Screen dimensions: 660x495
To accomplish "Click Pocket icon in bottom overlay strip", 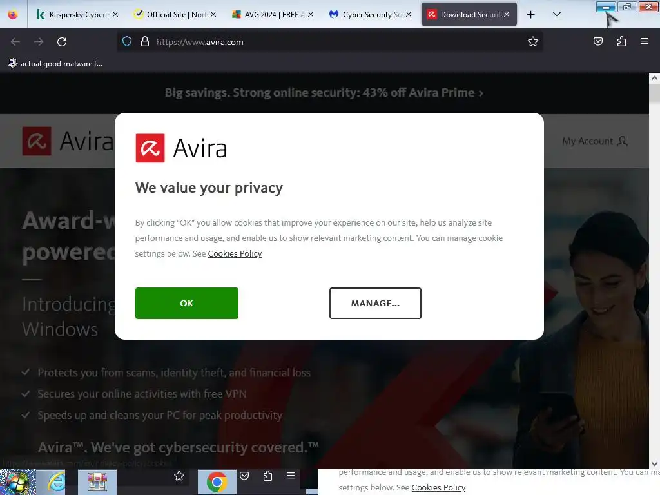I will click(244, 476).
